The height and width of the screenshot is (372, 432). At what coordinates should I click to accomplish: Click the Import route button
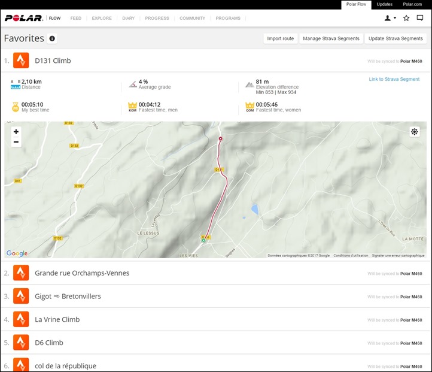pos(280,38)
